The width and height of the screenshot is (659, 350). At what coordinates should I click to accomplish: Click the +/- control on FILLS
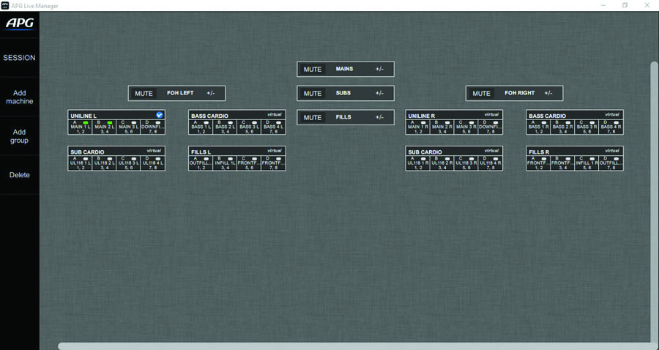pyautogui.click(x=379, y=117)
